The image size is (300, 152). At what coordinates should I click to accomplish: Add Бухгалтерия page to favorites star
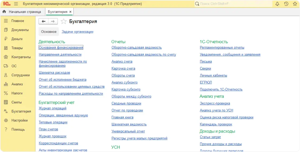63,21
